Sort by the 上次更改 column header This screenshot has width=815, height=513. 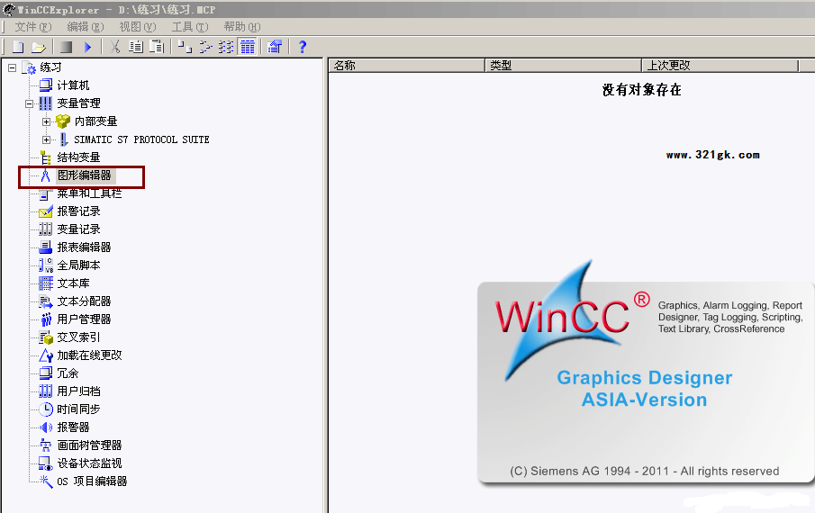tap(720, 66)
